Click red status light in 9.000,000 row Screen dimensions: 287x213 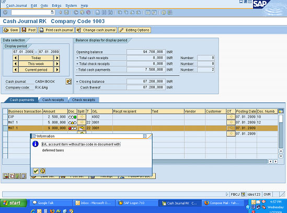tap(70, 128)
